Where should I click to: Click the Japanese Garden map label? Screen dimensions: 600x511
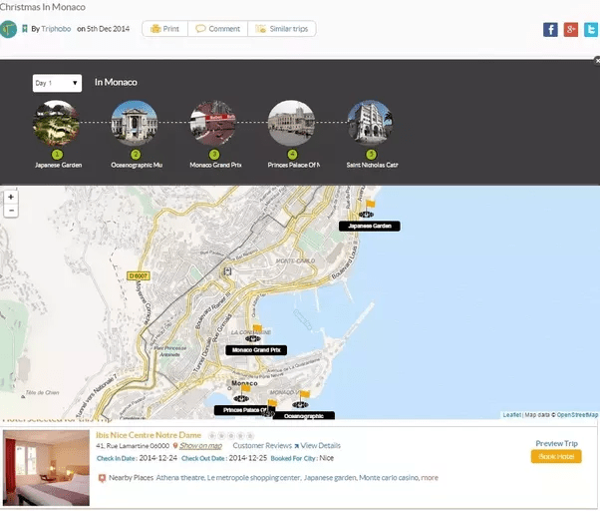point(370,226)
